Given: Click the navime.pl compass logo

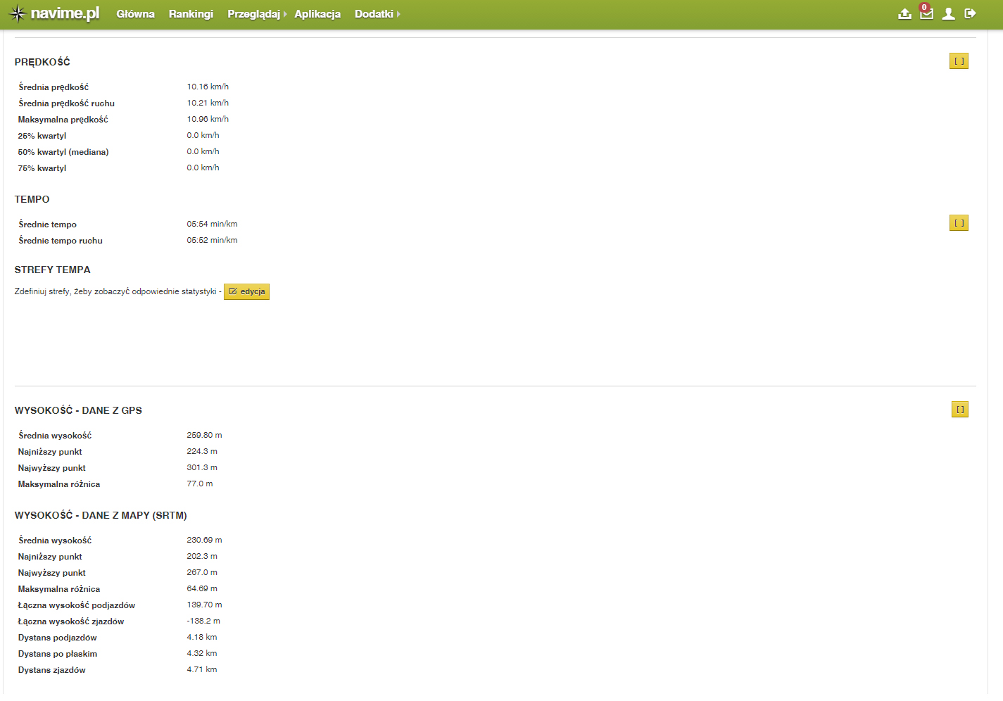Looking at the screenshot, I should click(x=53, y=14).
